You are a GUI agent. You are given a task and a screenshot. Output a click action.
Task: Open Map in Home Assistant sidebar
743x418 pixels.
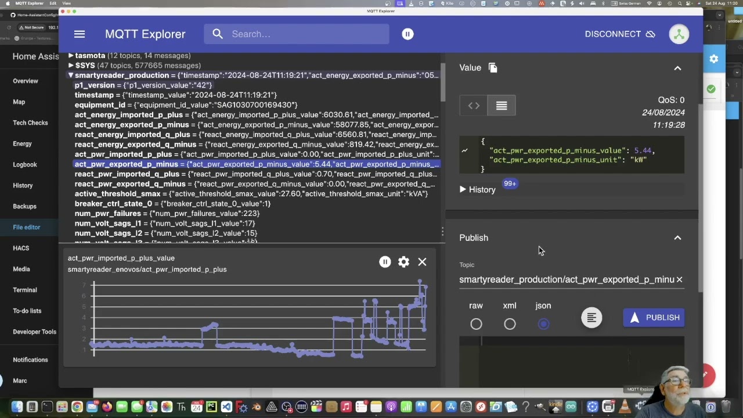pyautogui.click(x=19, y=102)
